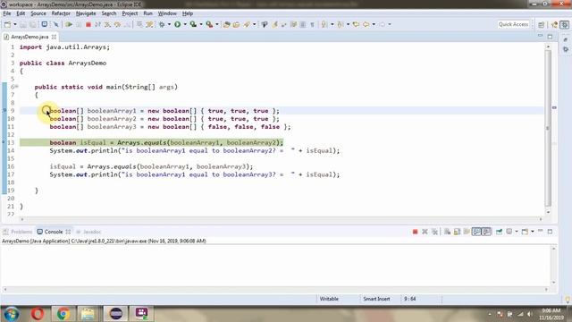This screenshot has width=572, height=322.
Task: Switch to the Java perspective icon
Action: click(x=555, y=24)
